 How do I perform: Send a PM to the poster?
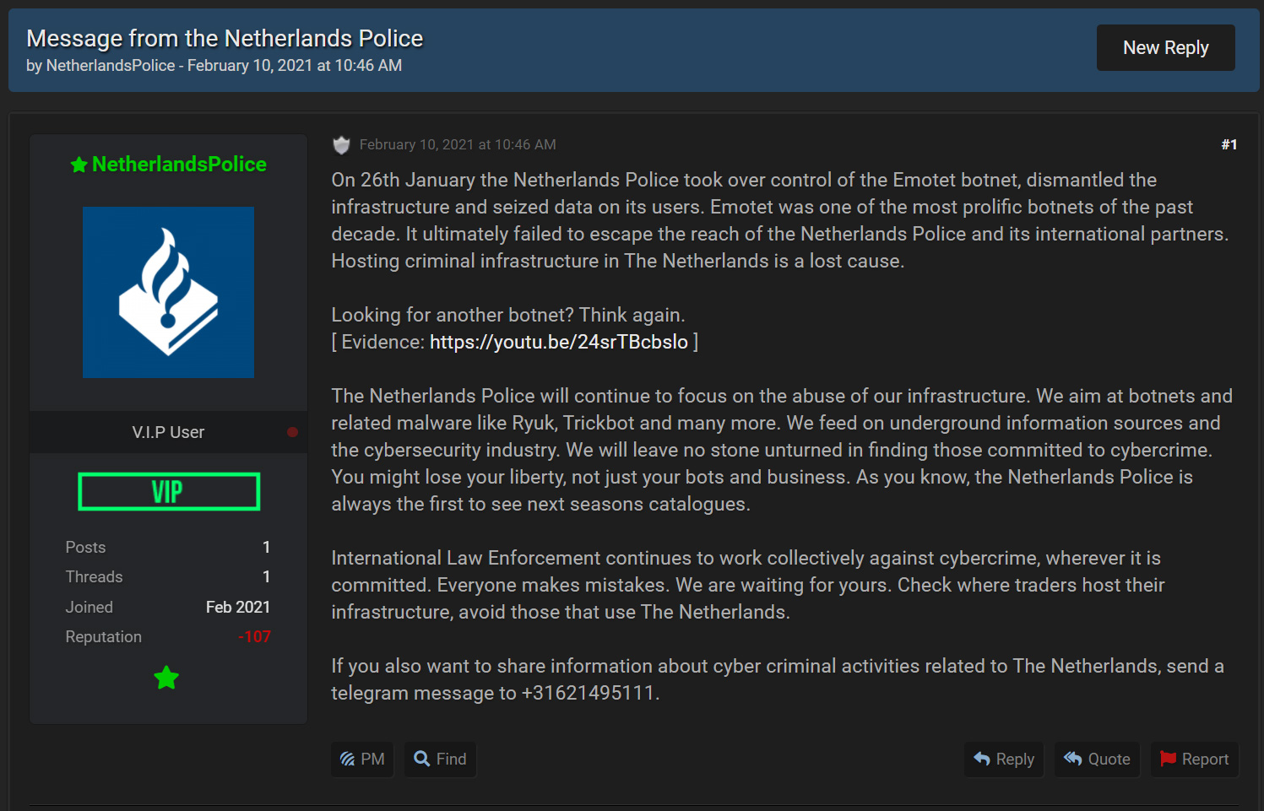(x=362, y=759)
